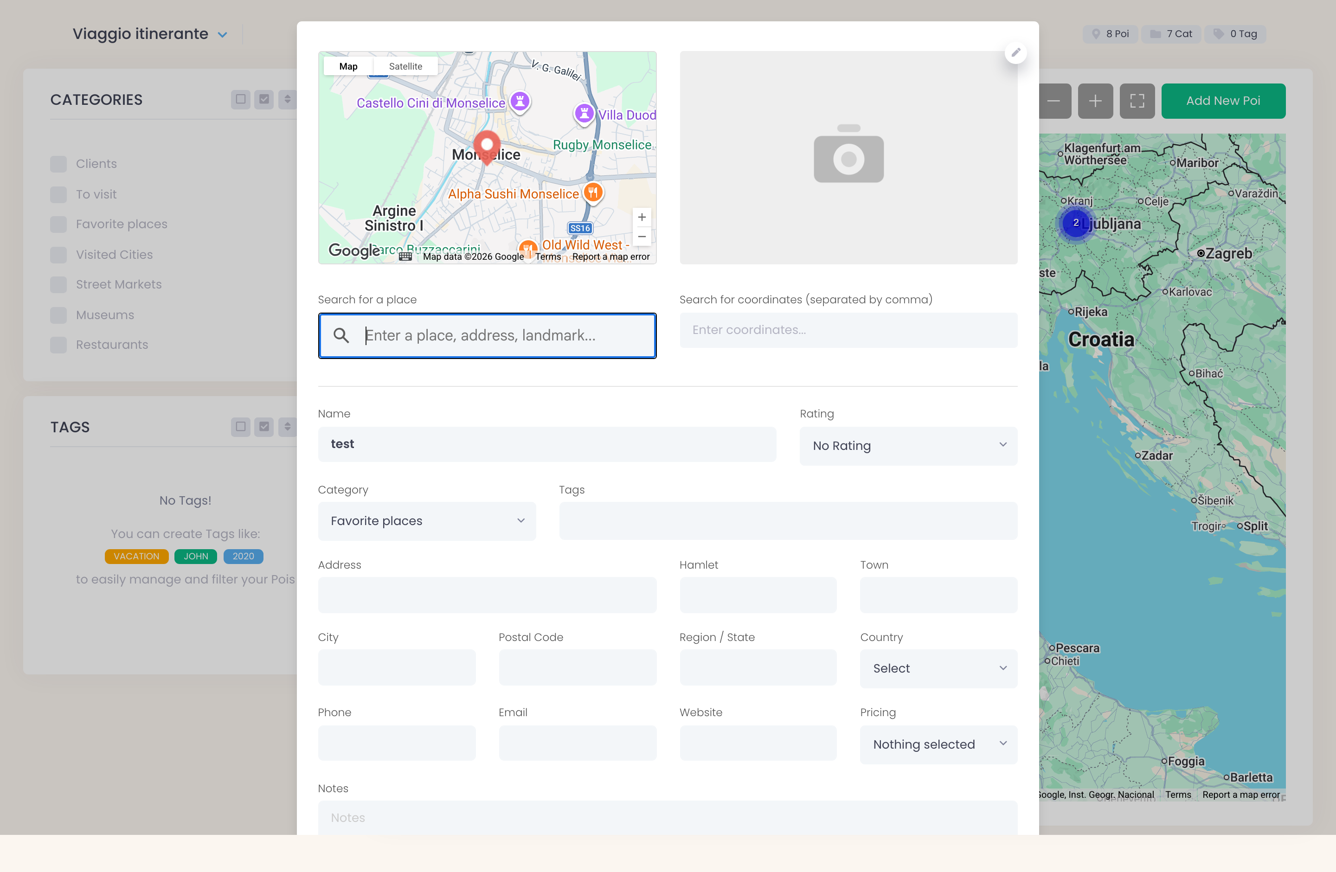Select all categories icon

(x=264, y=99)
